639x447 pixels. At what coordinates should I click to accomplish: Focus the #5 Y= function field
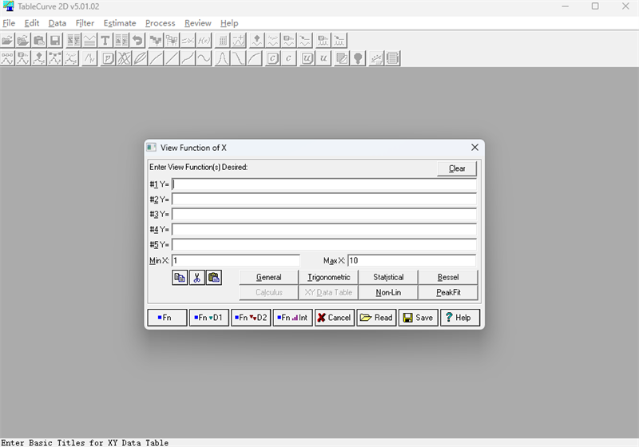(324, 244)
